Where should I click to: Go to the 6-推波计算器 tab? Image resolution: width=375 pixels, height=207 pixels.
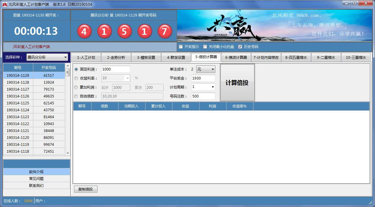236,58
